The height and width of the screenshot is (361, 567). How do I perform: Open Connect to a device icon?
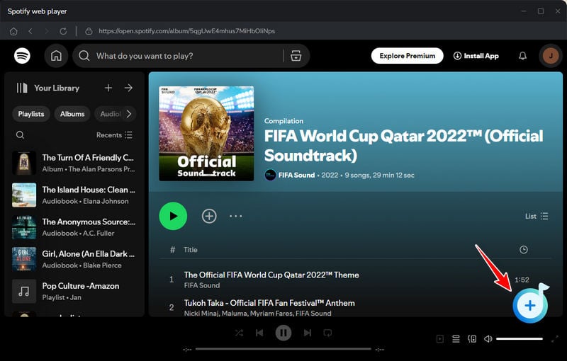[472, 338]
